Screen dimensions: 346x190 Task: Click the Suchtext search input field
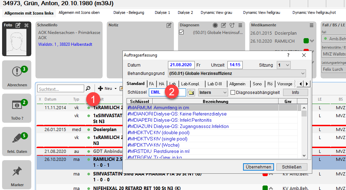[x=61, y=88]
